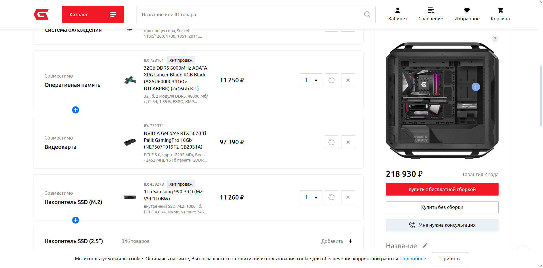Click the plus icon under Накопитель SSD (M.2)
543x268 pixels.
point(76,220)
